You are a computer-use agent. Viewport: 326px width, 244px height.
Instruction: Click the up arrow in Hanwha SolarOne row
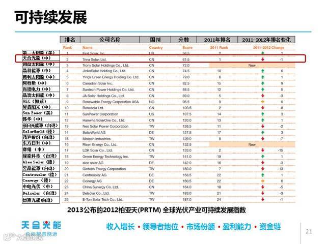coord(263,120)
